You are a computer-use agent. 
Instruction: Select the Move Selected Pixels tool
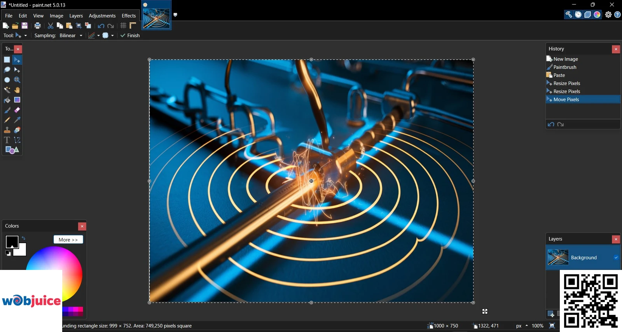pos(17,60)
